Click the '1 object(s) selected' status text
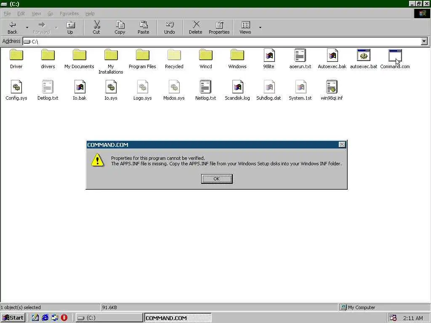Viewport: 431px width, 323px height. click(21, 307)
